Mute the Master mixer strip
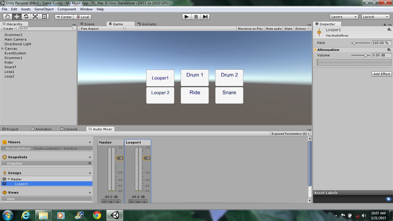 pyautogui.click(x=111, y=202)
